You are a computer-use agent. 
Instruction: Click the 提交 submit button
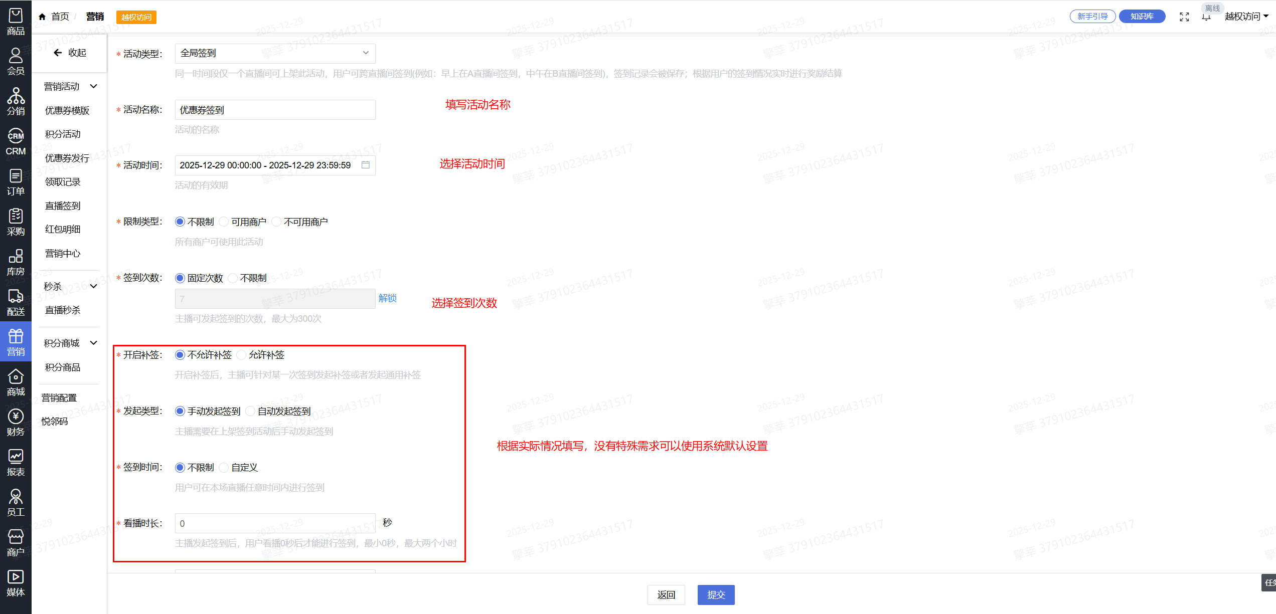point(716,594)
